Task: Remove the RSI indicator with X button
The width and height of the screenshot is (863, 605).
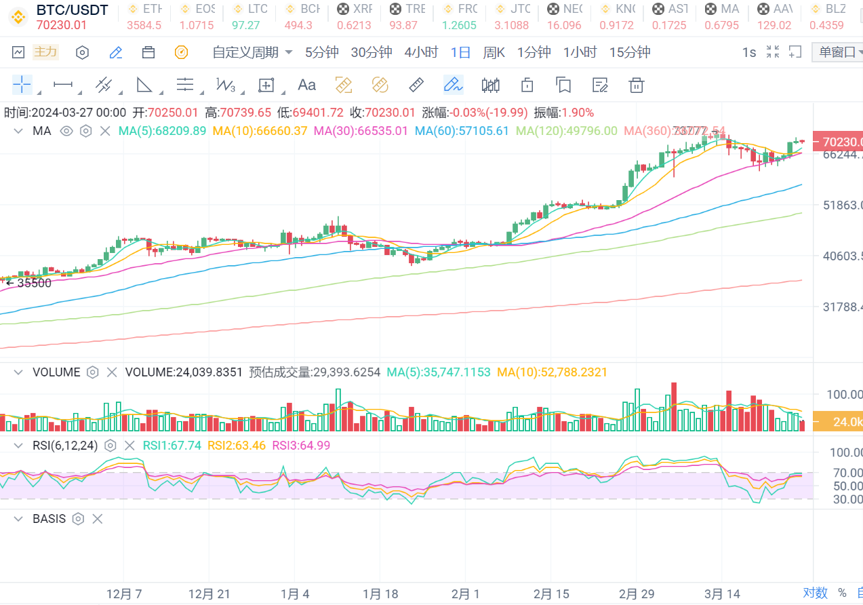Action: pyautogui.click(x=129, y=446)
